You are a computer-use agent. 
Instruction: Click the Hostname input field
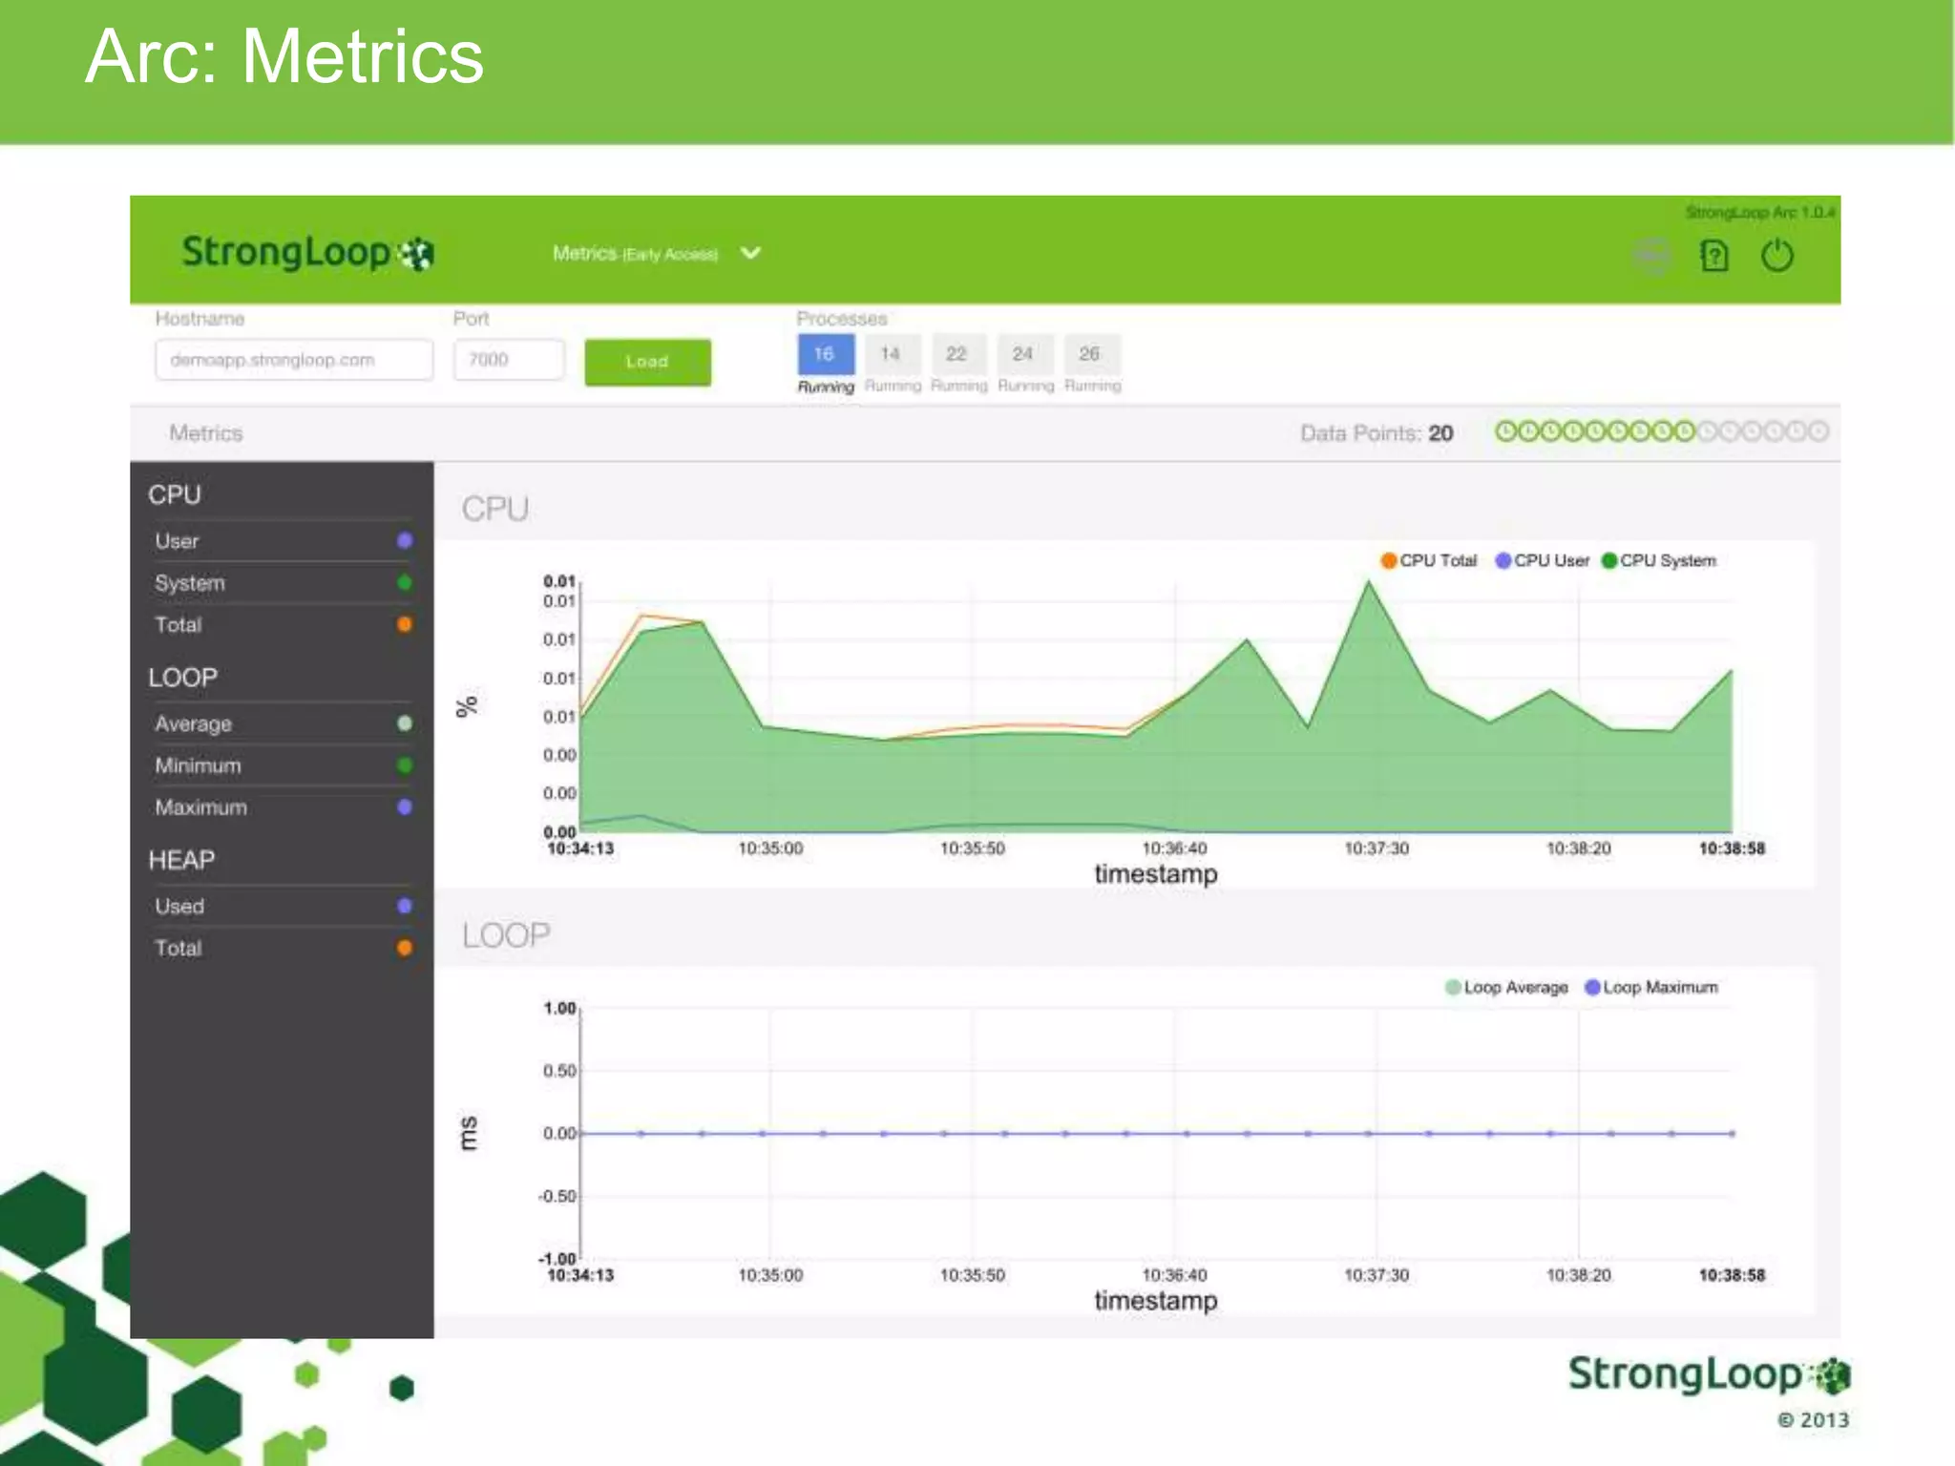[x=294, y=360]
